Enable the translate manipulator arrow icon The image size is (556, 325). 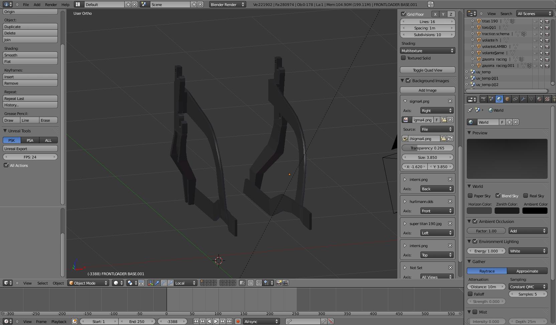coord(157,283)
